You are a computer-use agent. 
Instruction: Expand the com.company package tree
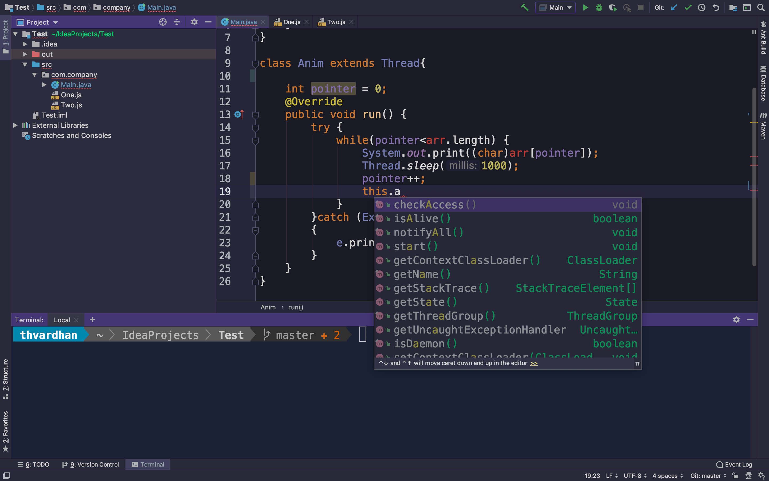tap(35, 74)
